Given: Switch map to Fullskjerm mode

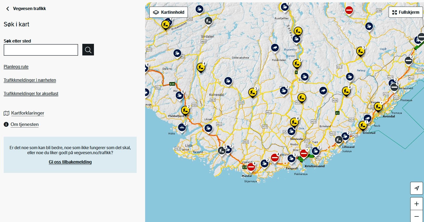Looking at the screenshot, I should [x=406, y=12].
